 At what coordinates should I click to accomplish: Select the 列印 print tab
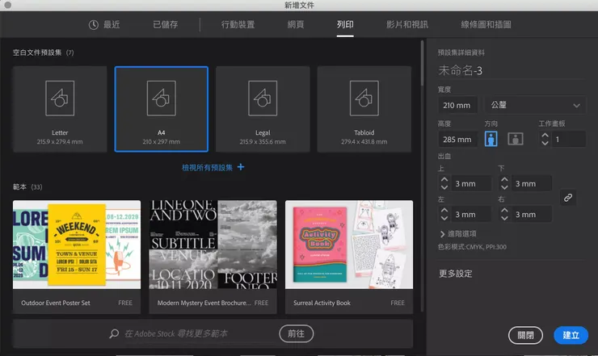(345, 25)
